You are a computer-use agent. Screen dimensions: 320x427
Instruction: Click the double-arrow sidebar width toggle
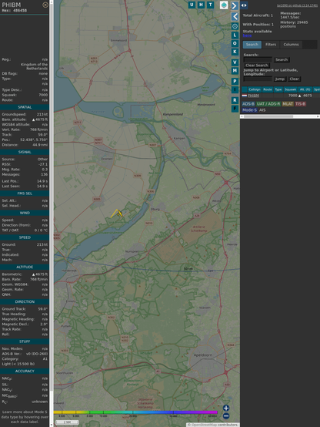[x=244, y=5]
